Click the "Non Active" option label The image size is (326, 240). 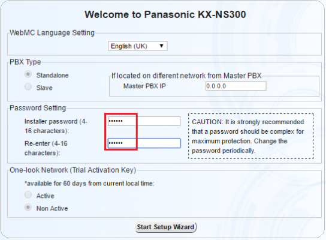[52, 208]
